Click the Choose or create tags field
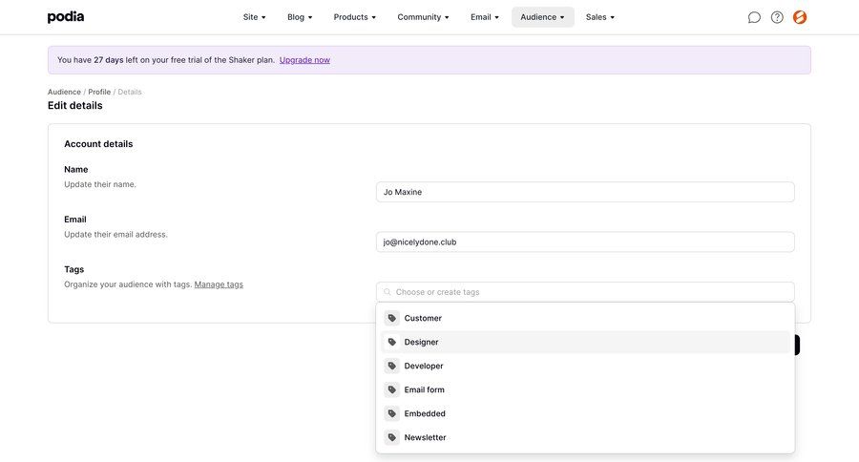 (585, 292)
